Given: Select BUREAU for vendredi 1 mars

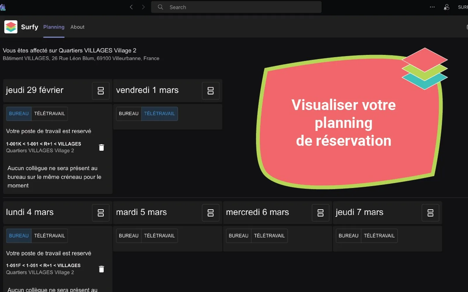Looking at the screenshot, I should (129, 114).
